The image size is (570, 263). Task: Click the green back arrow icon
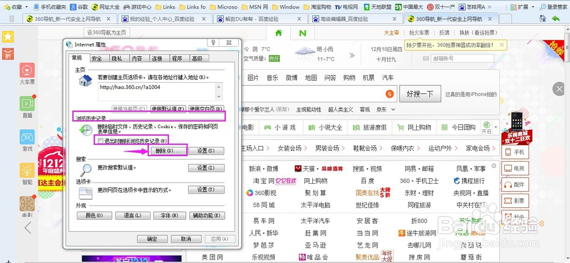pos(555,19)
